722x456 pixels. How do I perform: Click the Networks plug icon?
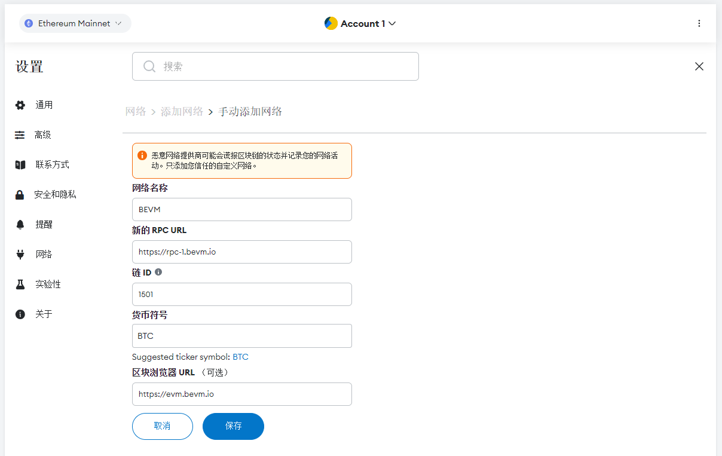pyautogui.click(x=20, y=255)
